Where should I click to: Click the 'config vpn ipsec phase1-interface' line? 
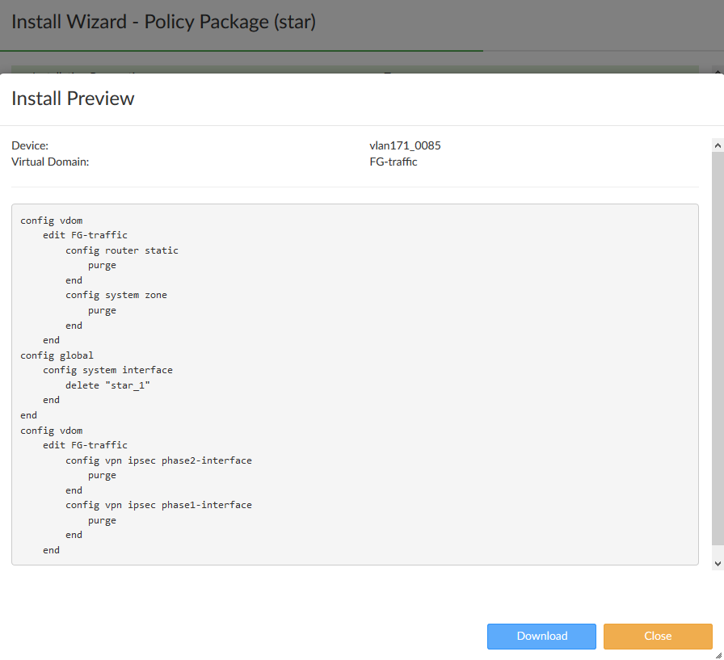[x=158, y=505]
